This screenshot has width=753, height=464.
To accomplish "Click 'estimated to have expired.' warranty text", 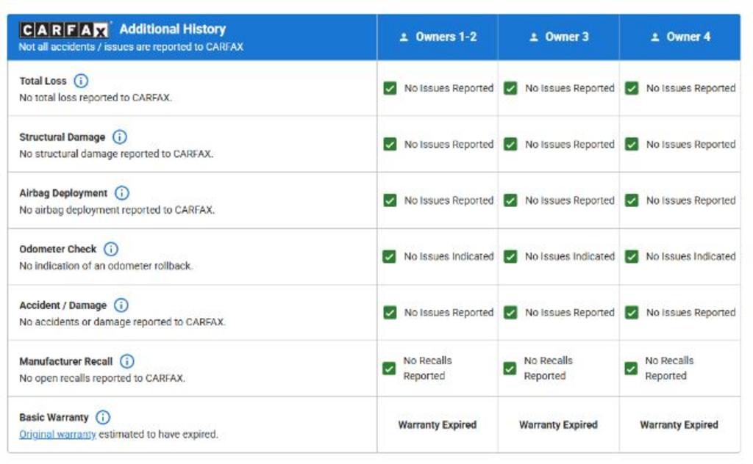I will (x=158, y=435).
